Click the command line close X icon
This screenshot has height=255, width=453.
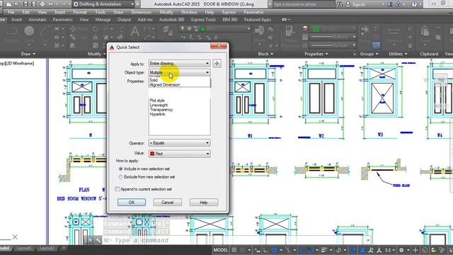(x=91, y=240)
